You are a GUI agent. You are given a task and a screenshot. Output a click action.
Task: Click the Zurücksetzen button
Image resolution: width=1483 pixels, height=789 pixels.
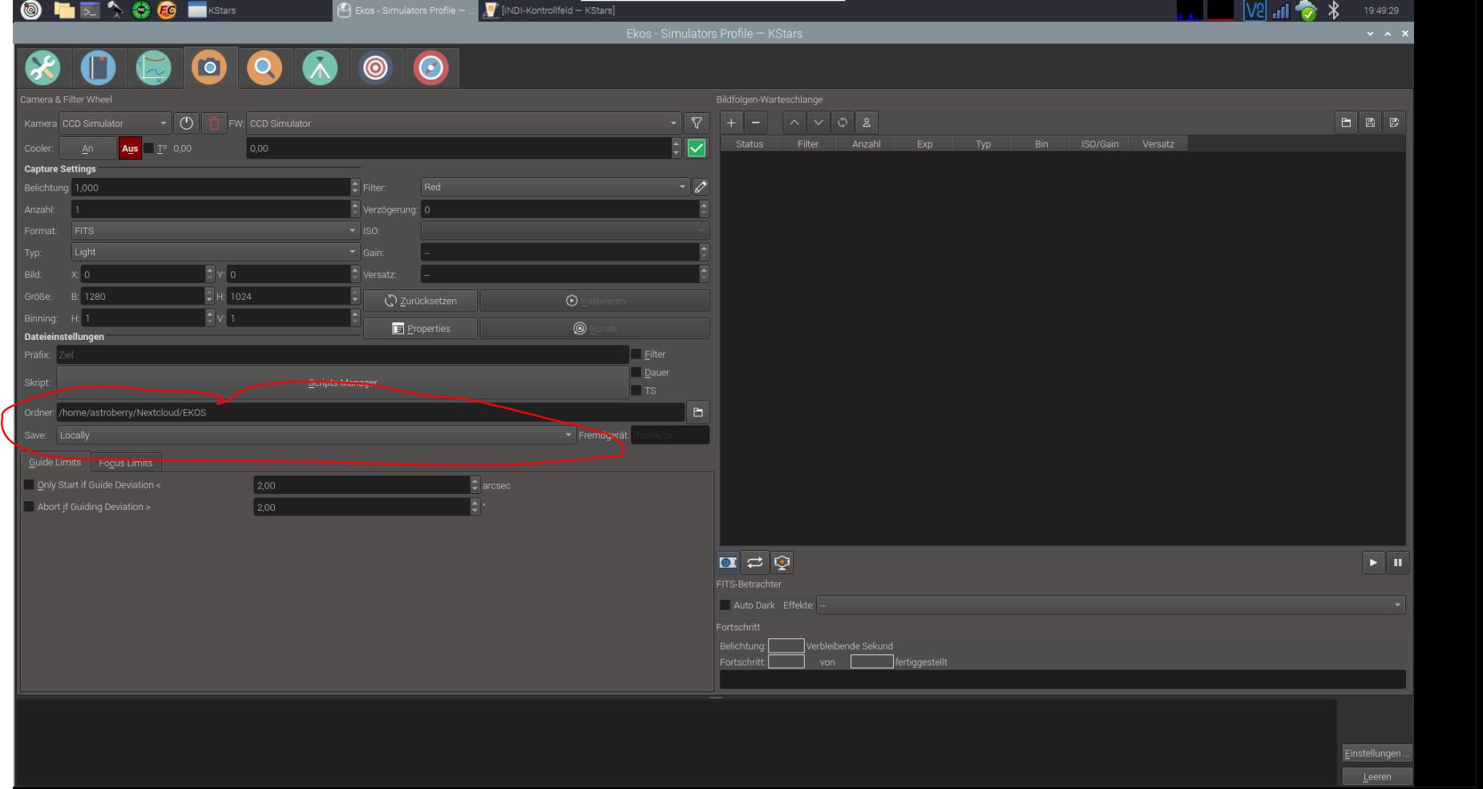tap(421, 301)
